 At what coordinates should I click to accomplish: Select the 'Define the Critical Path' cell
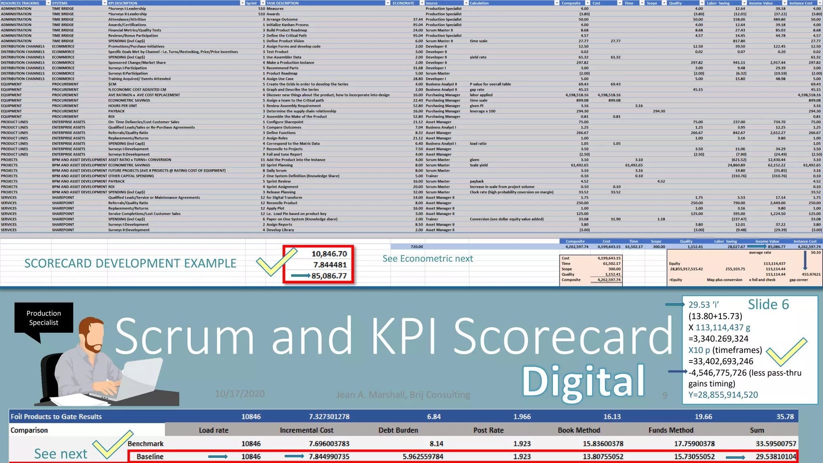287,35
